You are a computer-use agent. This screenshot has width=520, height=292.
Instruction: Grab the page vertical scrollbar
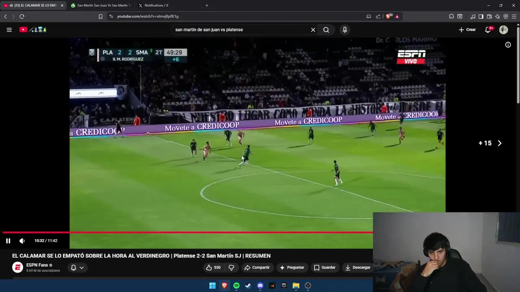tap(518, 65)
